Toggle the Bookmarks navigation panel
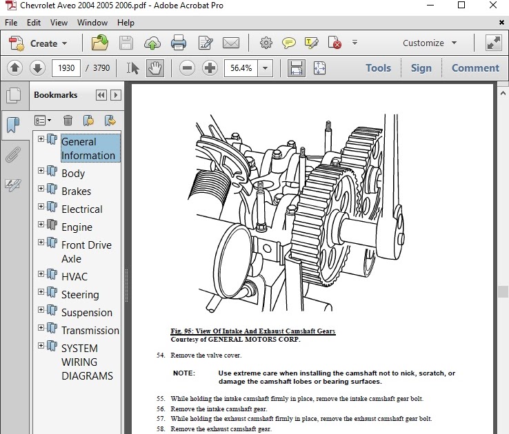The image size is (509, 434). click(x=13, y=125)
